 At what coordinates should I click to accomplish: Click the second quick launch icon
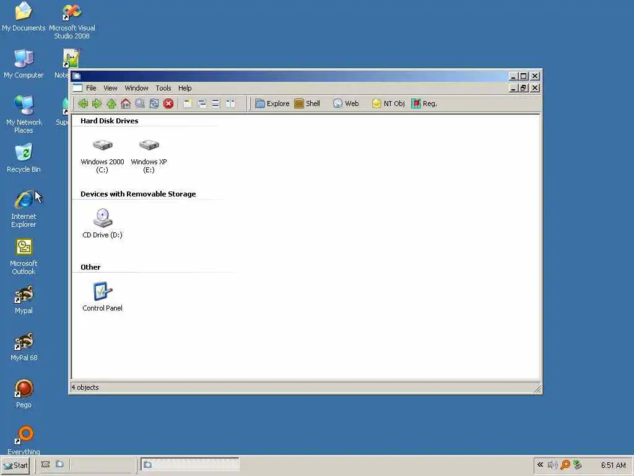click(59, 464)
